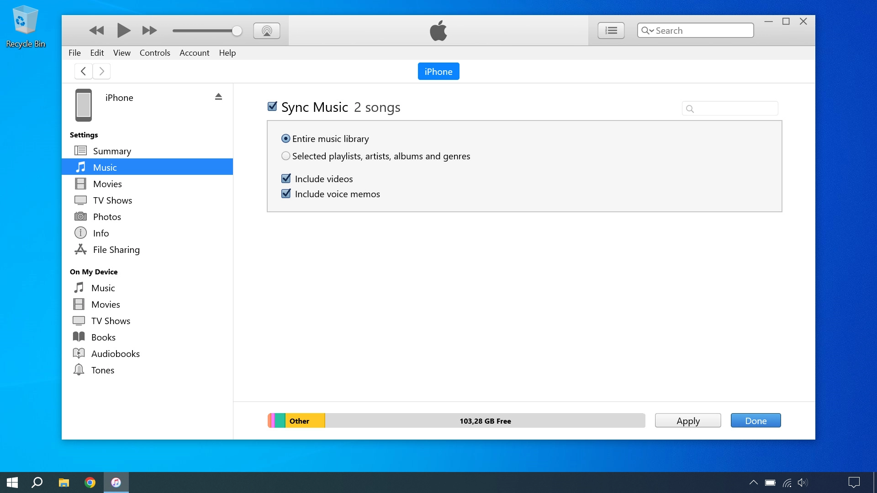877x493 pixels.
Task: Select Selected playlists, artists, albums and genres
Action: pyautogui.click(x=286, y=156)
